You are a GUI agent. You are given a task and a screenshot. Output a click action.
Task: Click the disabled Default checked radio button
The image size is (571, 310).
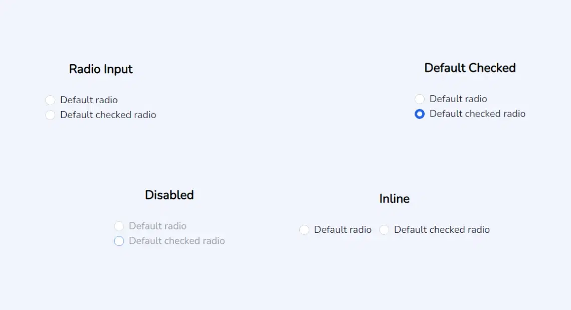(x=119, y=241)
